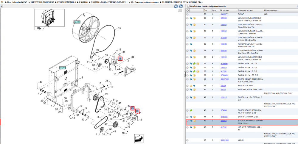Image resolution: width=298 pixels, height=144 pixels.
Task: Click the blue arrow icon for part 140198
Action: click(191, 44)
